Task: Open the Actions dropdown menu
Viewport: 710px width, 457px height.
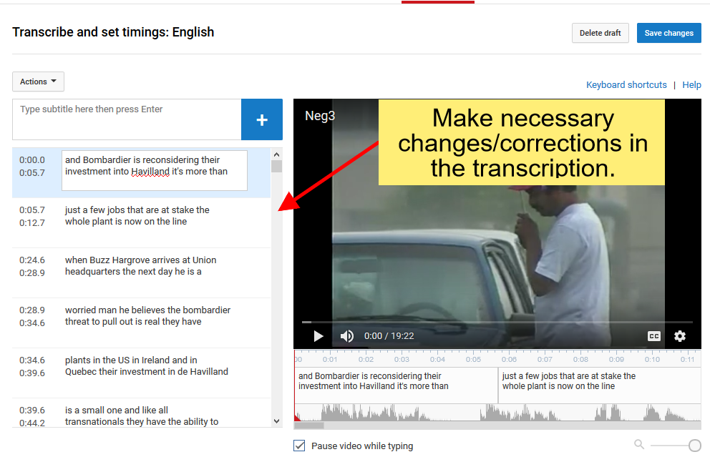Action: pyautogui.click(x=39, y=82)
